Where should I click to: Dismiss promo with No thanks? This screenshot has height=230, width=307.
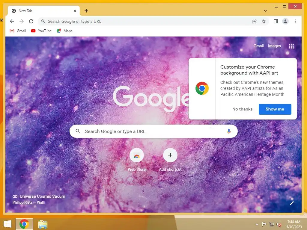(x=242, y=109)
